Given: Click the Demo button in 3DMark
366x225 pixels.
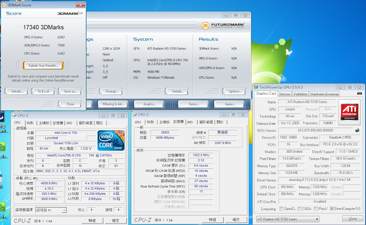Looking at the screenshot, I should tap(194, 104).
